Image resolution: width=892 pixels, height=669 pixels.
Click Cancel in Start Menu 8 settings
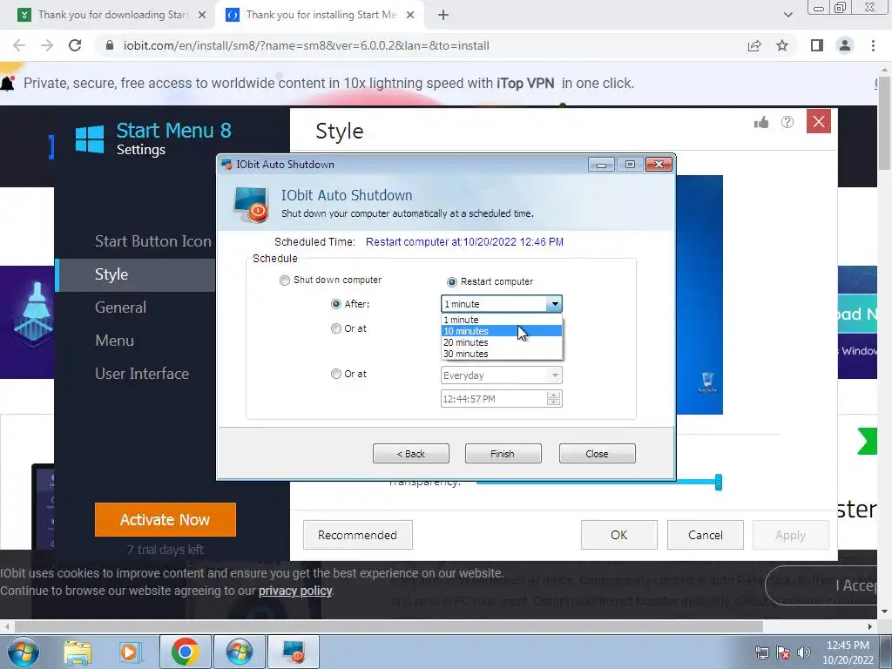(x=706, y=535)
